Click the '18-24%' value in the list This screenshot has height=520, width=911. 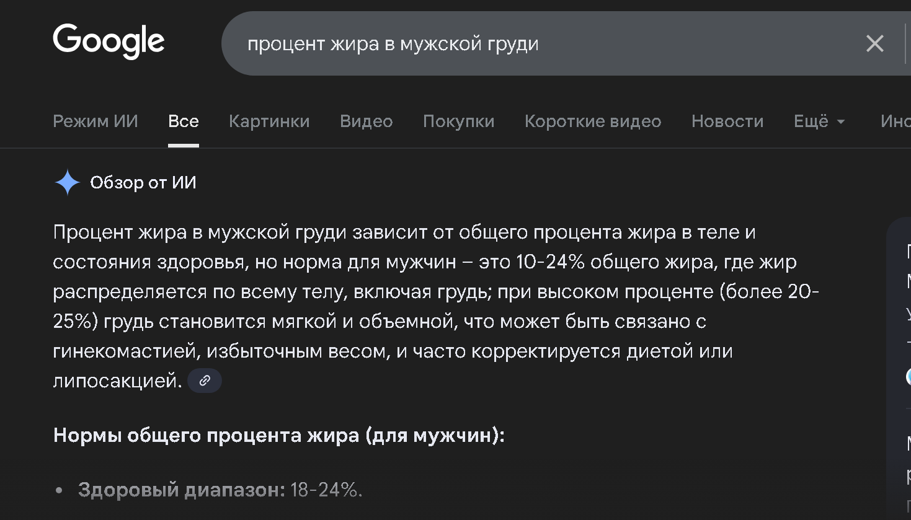click(326, 490)
